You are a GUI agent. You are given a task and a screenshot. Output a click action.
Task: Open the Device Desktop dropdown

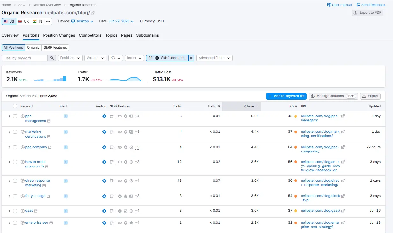82,21
